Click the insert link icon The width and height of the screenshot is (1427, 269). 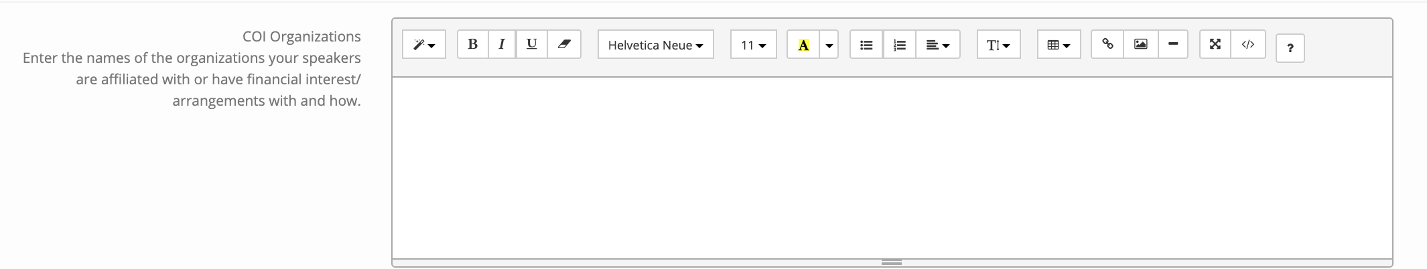pyautogui.click(x=1107, y=44)
